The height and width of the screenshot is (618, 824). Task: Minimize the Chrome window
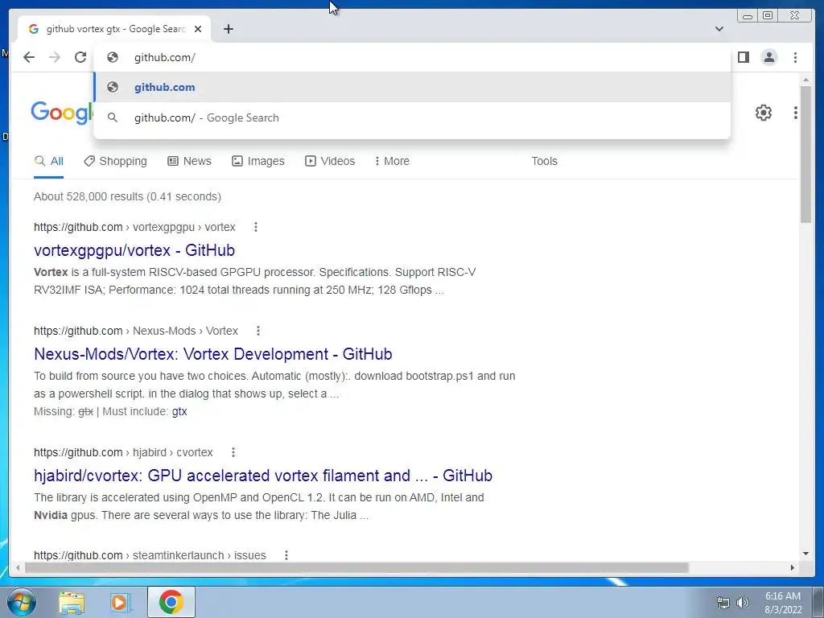pyautogui.click(x=748, y=16)
